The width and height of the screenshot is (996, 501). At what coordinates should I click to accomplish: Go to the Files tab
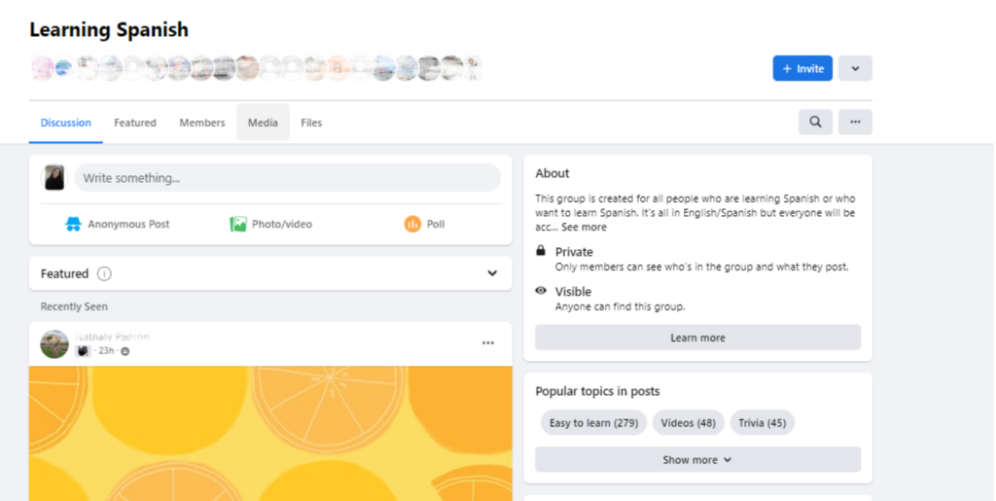[311, 123]
